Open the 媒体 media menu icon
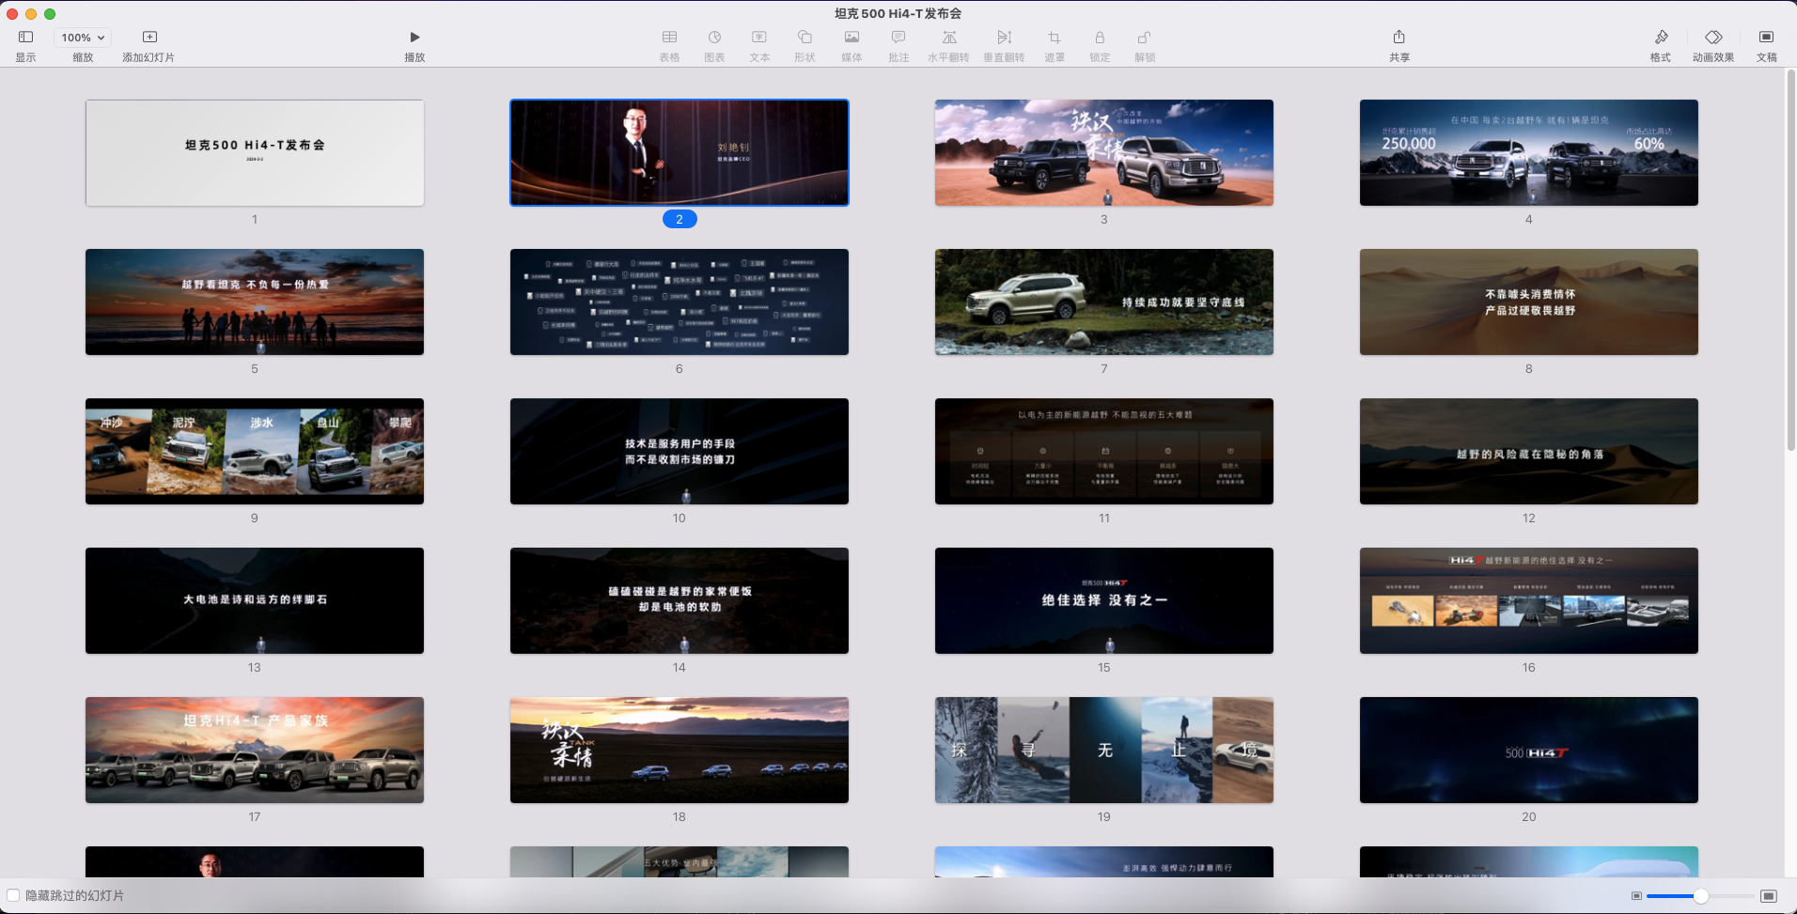The image size is (1797, 914). pyautogui.click(x=852, y=38)
